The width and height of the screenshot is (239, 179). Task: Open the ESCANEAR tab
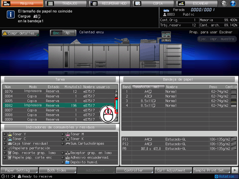pyautogui.click(x=197, y=3)
